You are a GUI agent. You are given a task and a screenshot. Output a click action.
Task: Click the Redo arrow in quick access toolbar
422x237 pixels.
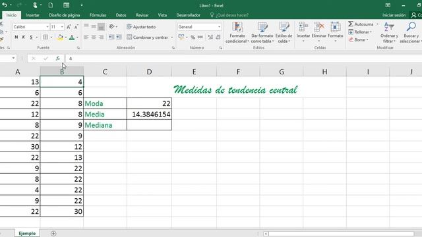pyautogui.click(x=19, y=5)
